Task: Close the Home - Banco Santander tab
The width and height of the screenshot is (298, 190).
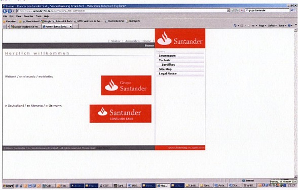Action: coord(70,27)
